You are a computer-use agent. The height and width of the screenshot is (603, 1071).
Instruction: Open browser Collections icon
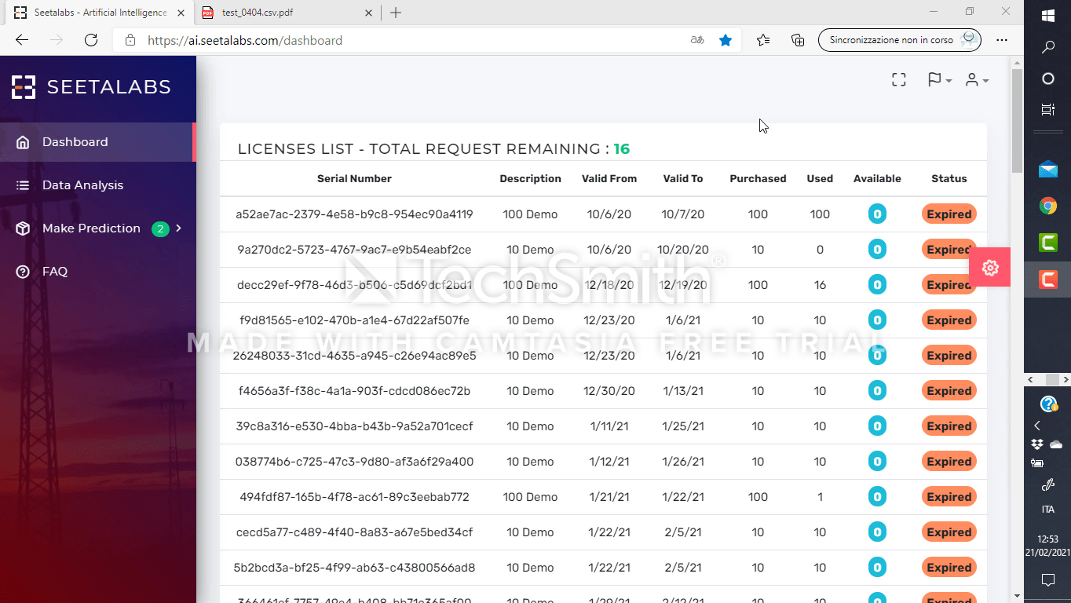pyautogui.click(x=798, y=40)
